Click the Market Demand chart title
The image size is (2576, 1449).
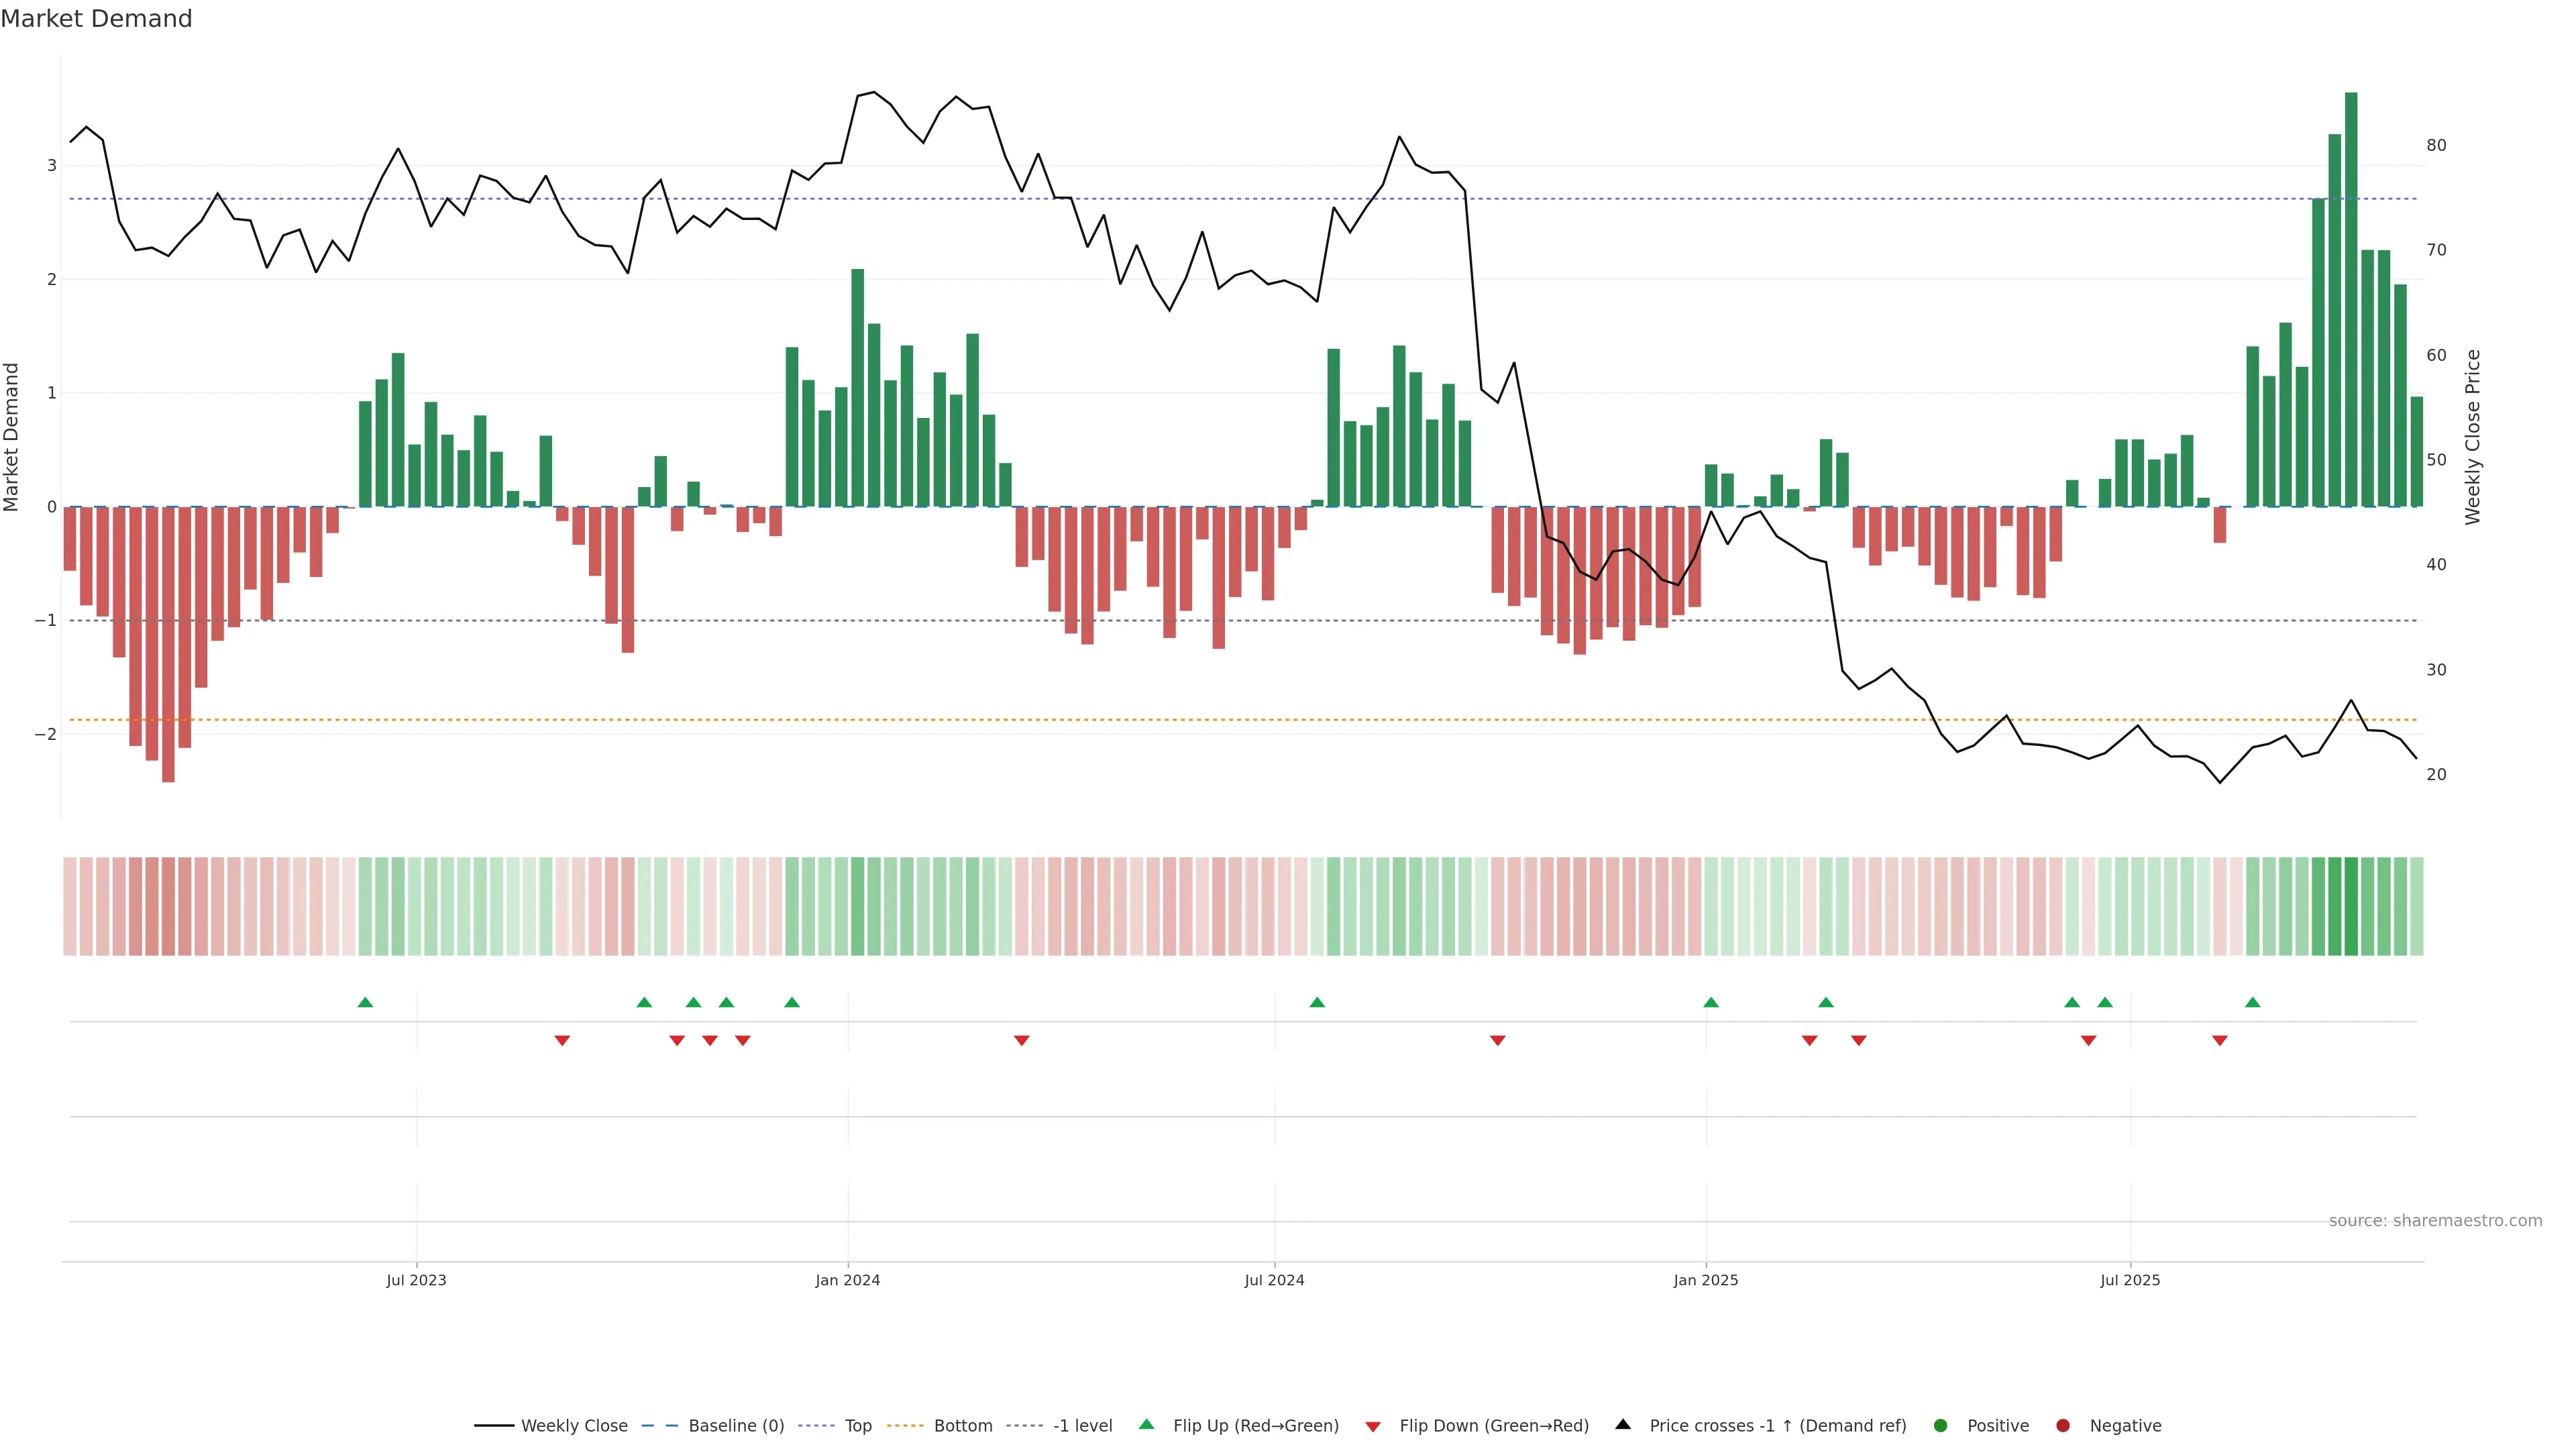96,19
